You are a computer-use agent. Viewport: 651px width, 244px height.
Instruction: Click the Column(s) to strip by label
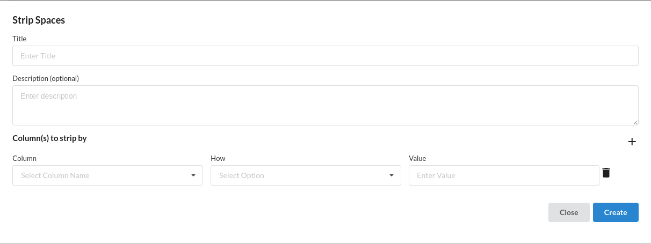coord(49,138)
